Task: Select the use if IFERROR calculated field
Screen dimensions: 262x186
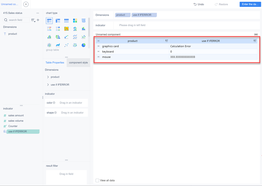Action: (23, 131)
